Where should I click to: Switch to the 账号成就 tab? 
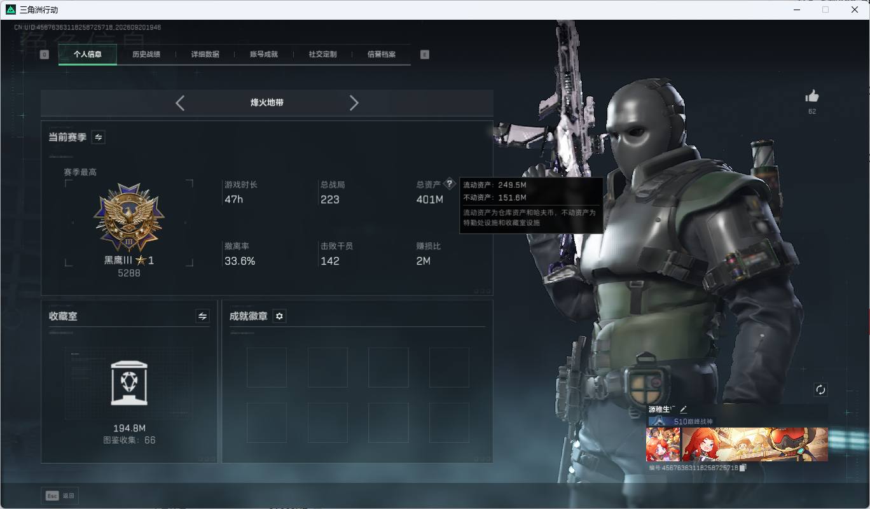pyautogui.click(x=264, y=55)
